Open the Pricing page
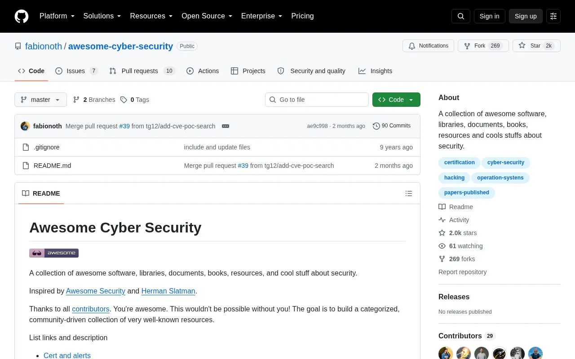The width and height of the screenshot is (575, 359). [302, 16]
